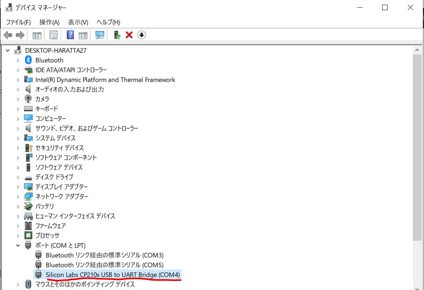The height and width of the screenshot is (290, 424).
Task: Click the blue Help question mark icon
Action: click(x=70, y=35)
